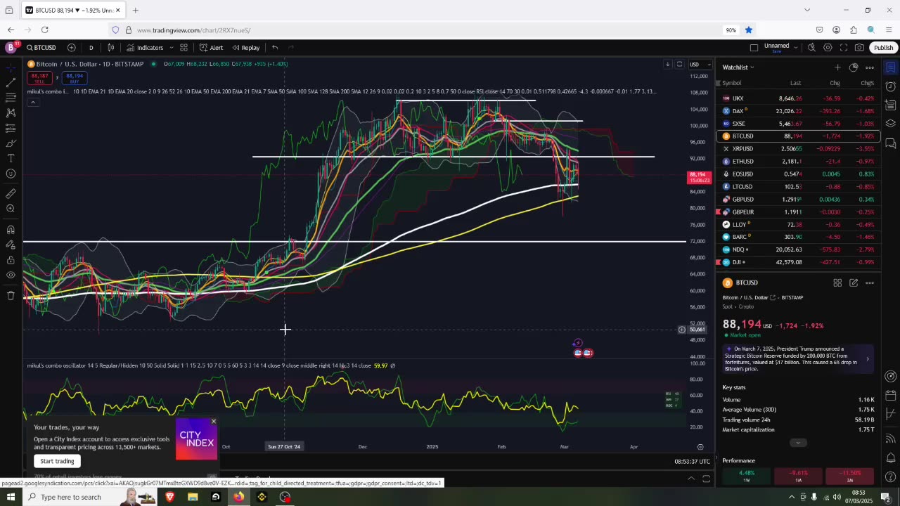Select the brush drawing tool

point(11,143)
